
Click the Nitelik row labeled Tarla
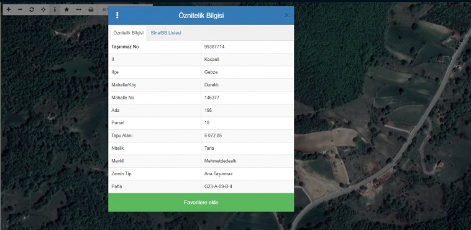(201, 148)
